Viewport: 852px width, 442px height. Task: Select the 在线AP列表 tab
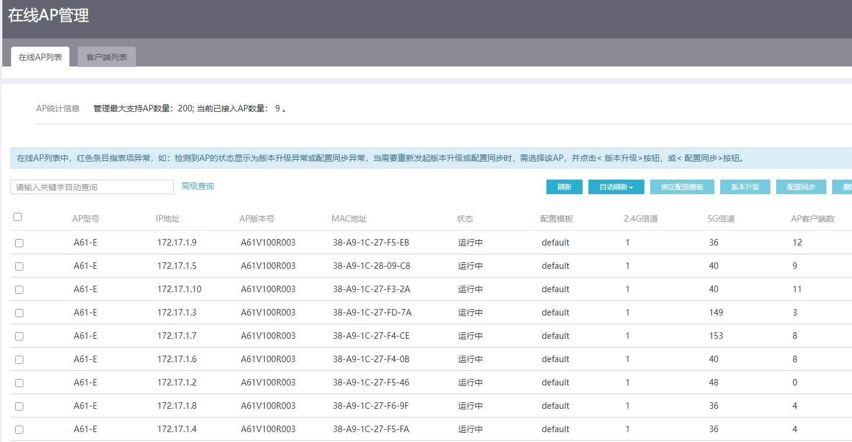pyautogui.click(x=40, y=57)
